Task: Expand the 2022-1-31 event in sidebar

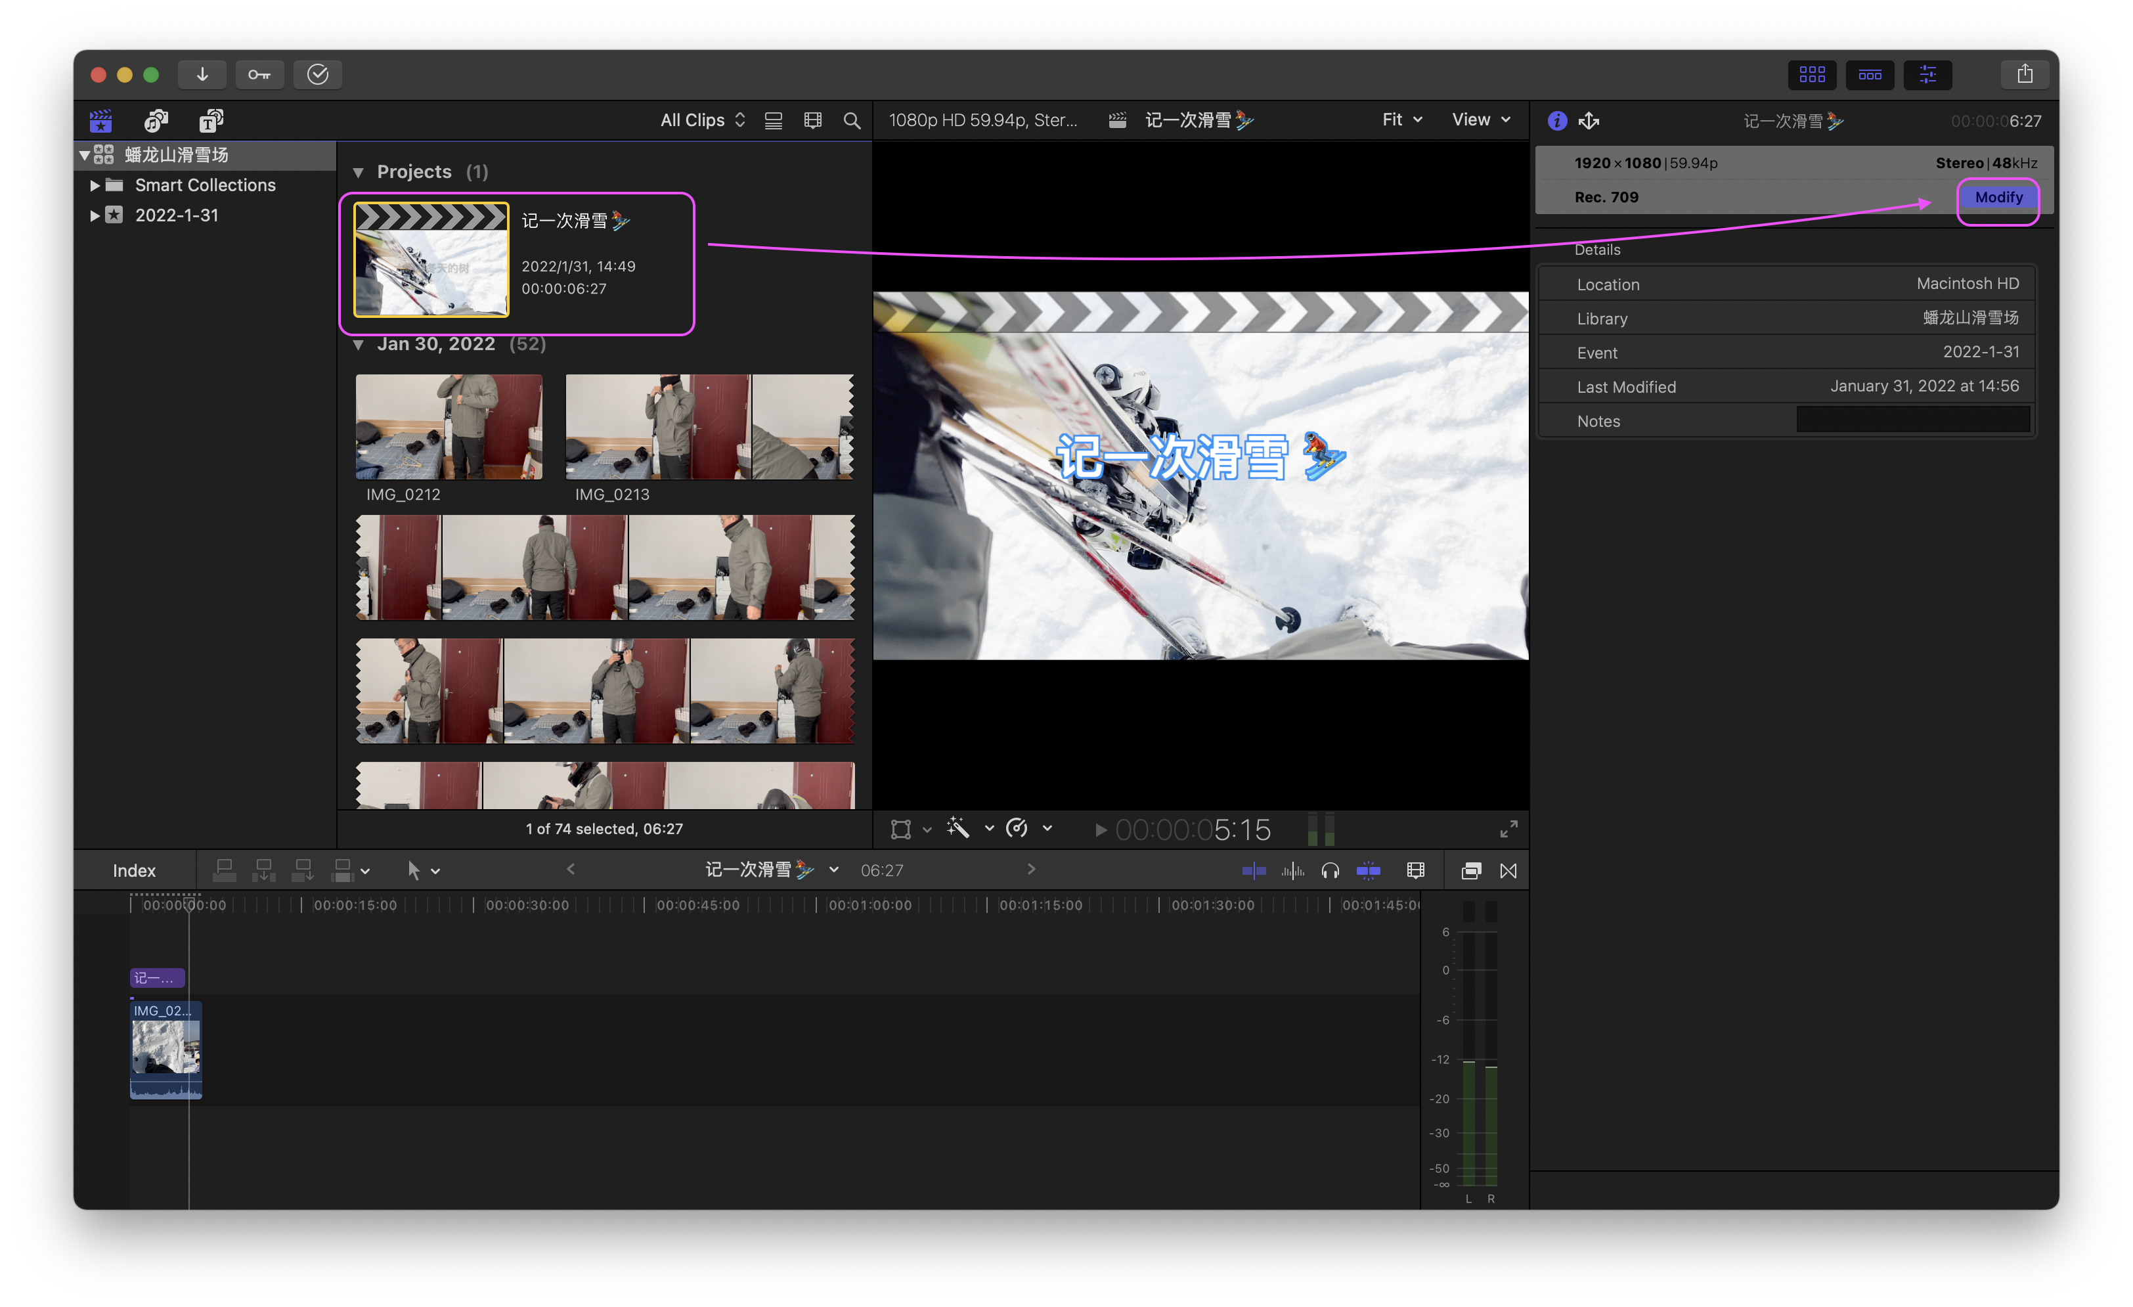Action: point(95,215)
